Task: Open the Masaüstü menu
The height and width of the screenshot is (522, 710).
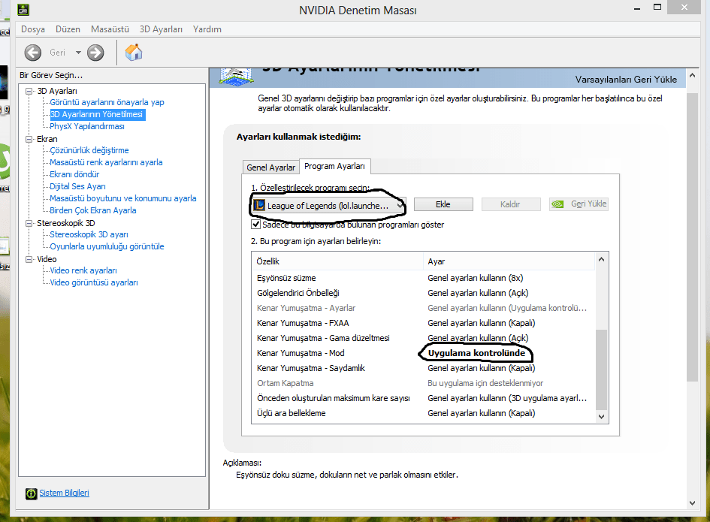Action: coord(110,29)
